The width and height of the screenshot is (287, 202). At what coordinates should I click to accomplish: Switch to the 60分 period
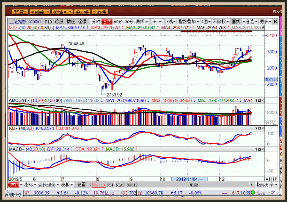pos(118,22)
